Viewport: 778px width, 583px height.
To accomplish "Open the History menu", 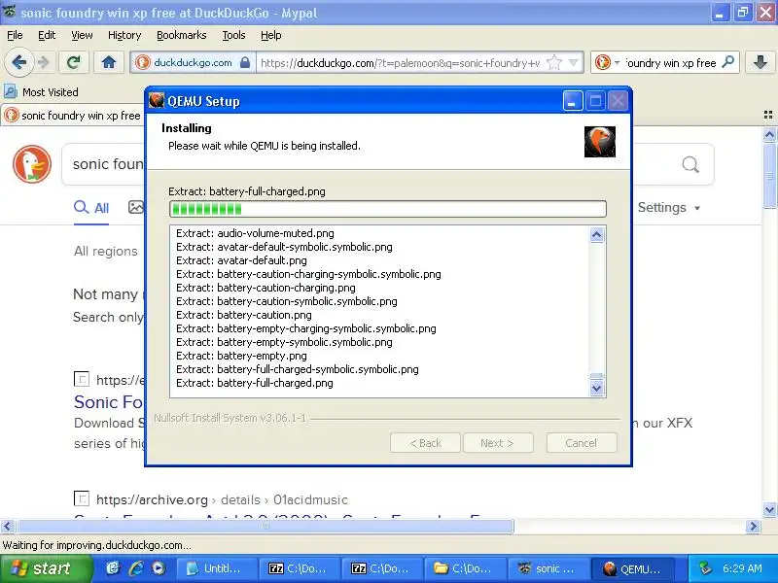I will click(x=124, y=35).
